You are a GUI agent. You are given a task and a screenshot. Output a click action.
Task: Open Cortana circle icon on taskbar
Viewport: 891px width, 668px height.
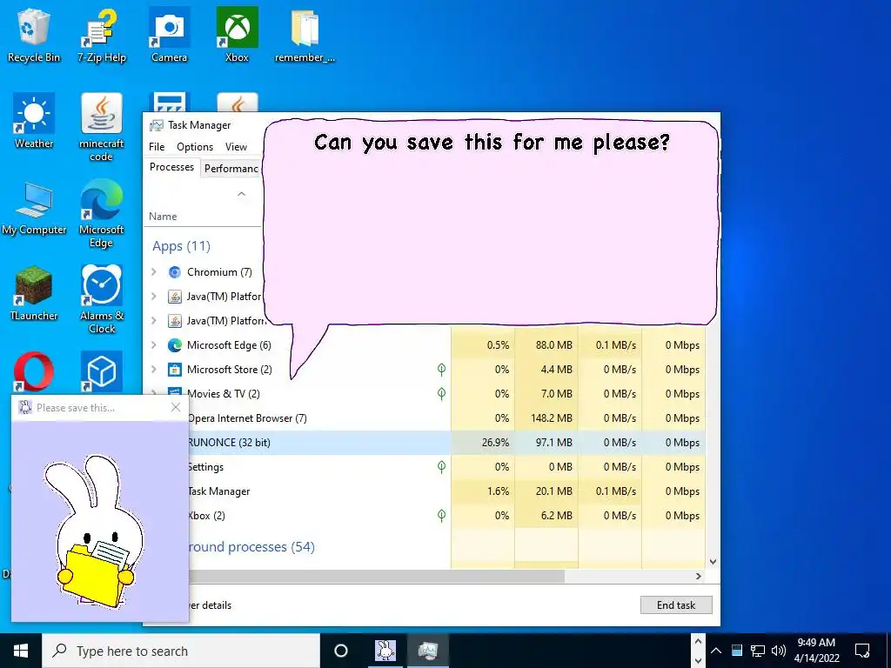pyautogui.click(x=341, y=651)
